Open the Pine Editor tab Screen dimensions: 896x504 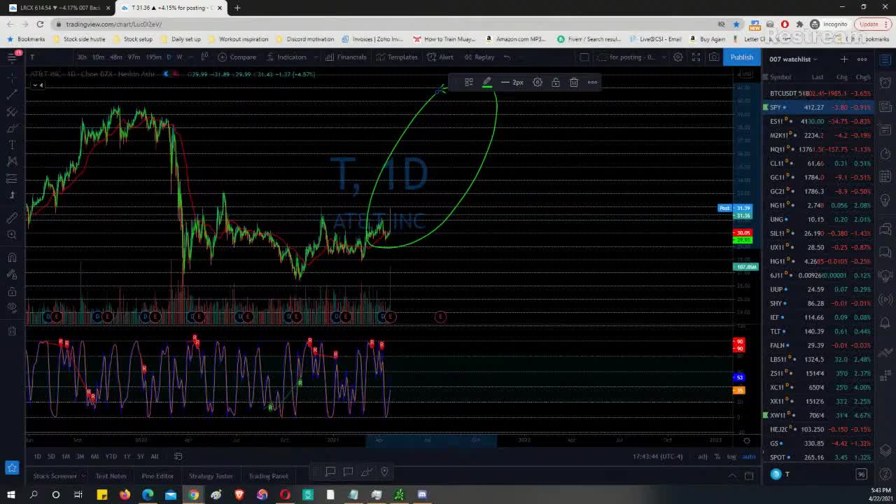(x=157, y=476)
